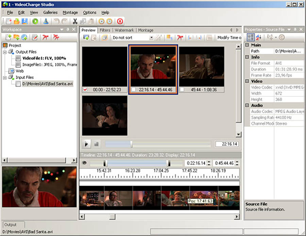Click alphabetical sort icon in Properties panel

pos(259,37)
